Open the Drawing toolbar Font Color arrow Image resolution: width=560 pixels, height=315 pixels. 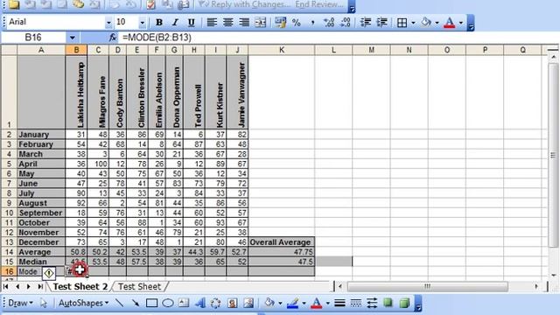327,304
